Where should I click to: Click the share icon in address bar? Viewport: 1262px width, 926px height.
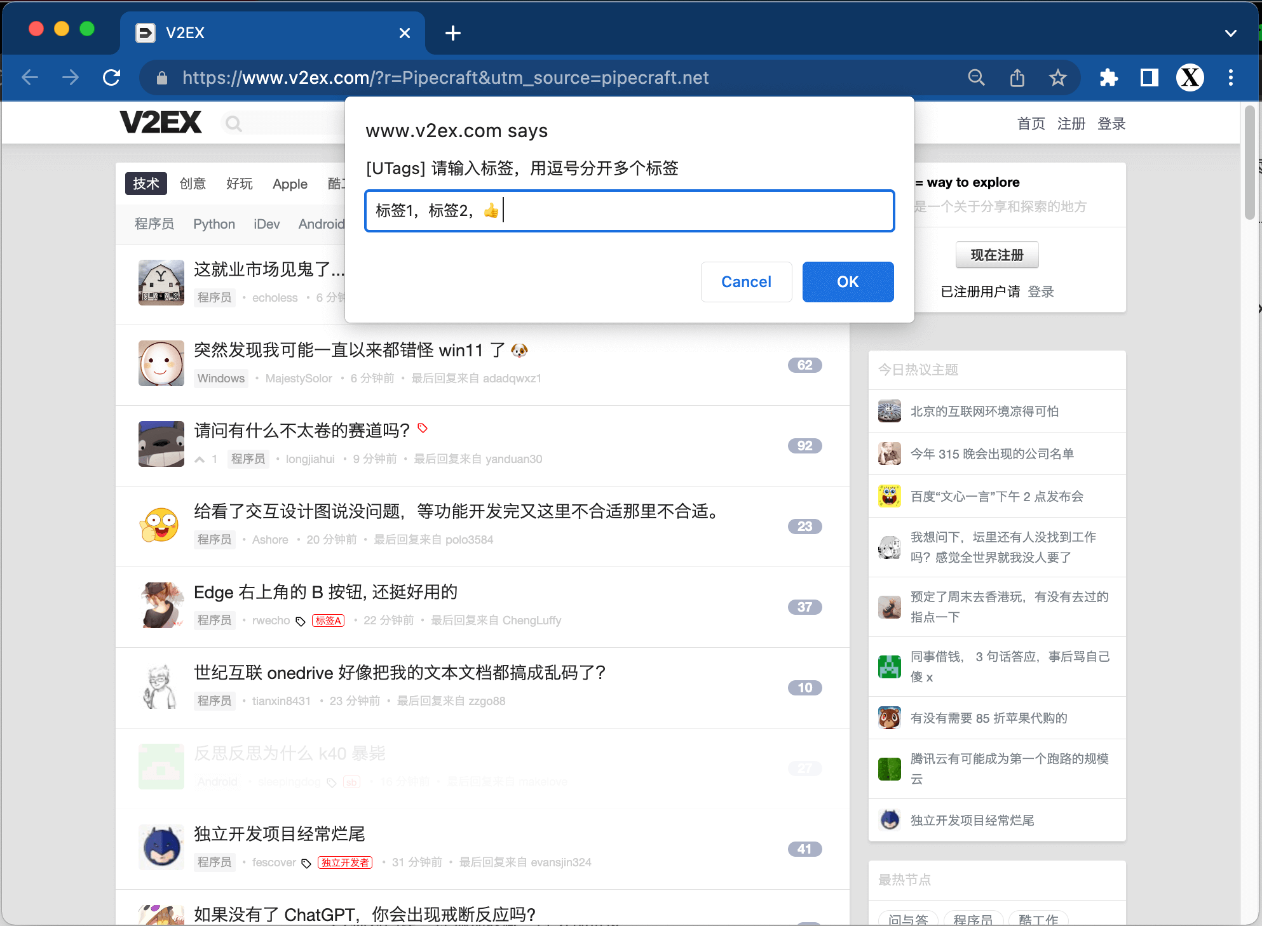[x=1017, y=77]
